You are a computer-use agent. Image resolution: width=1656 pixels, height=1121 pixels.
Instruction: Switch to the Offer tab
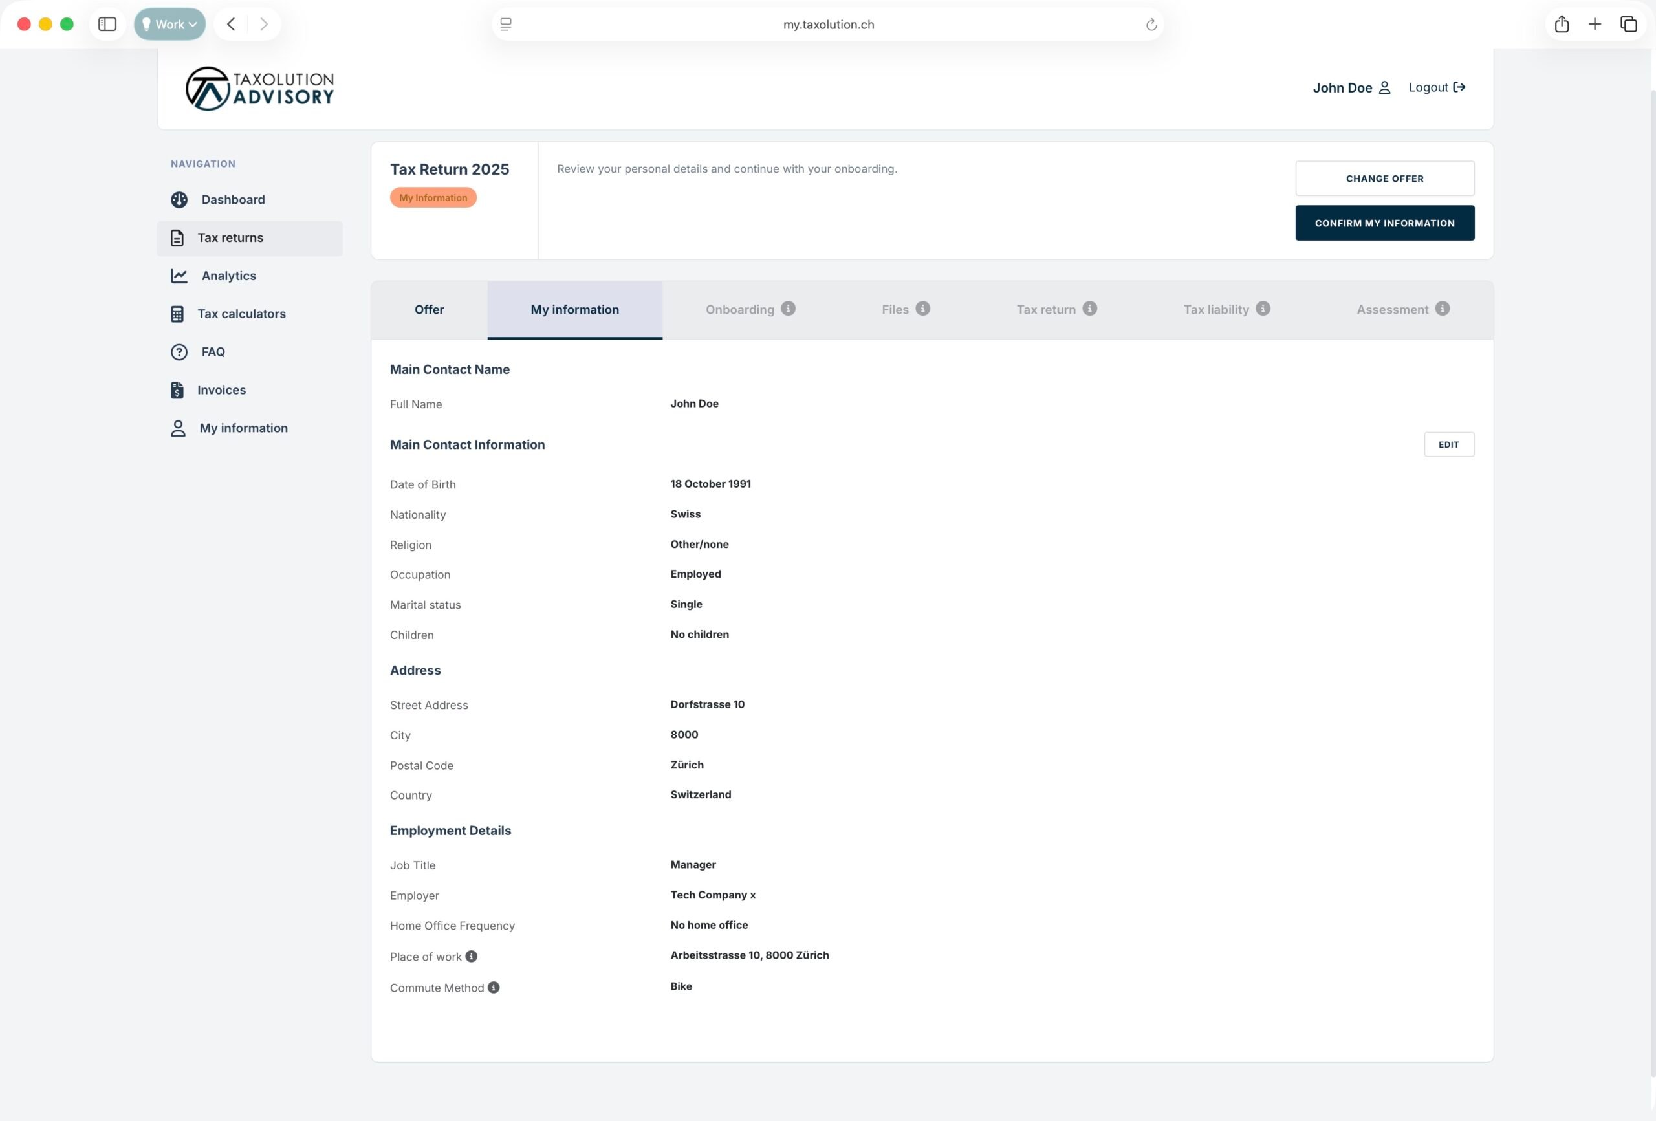point(429,309)
